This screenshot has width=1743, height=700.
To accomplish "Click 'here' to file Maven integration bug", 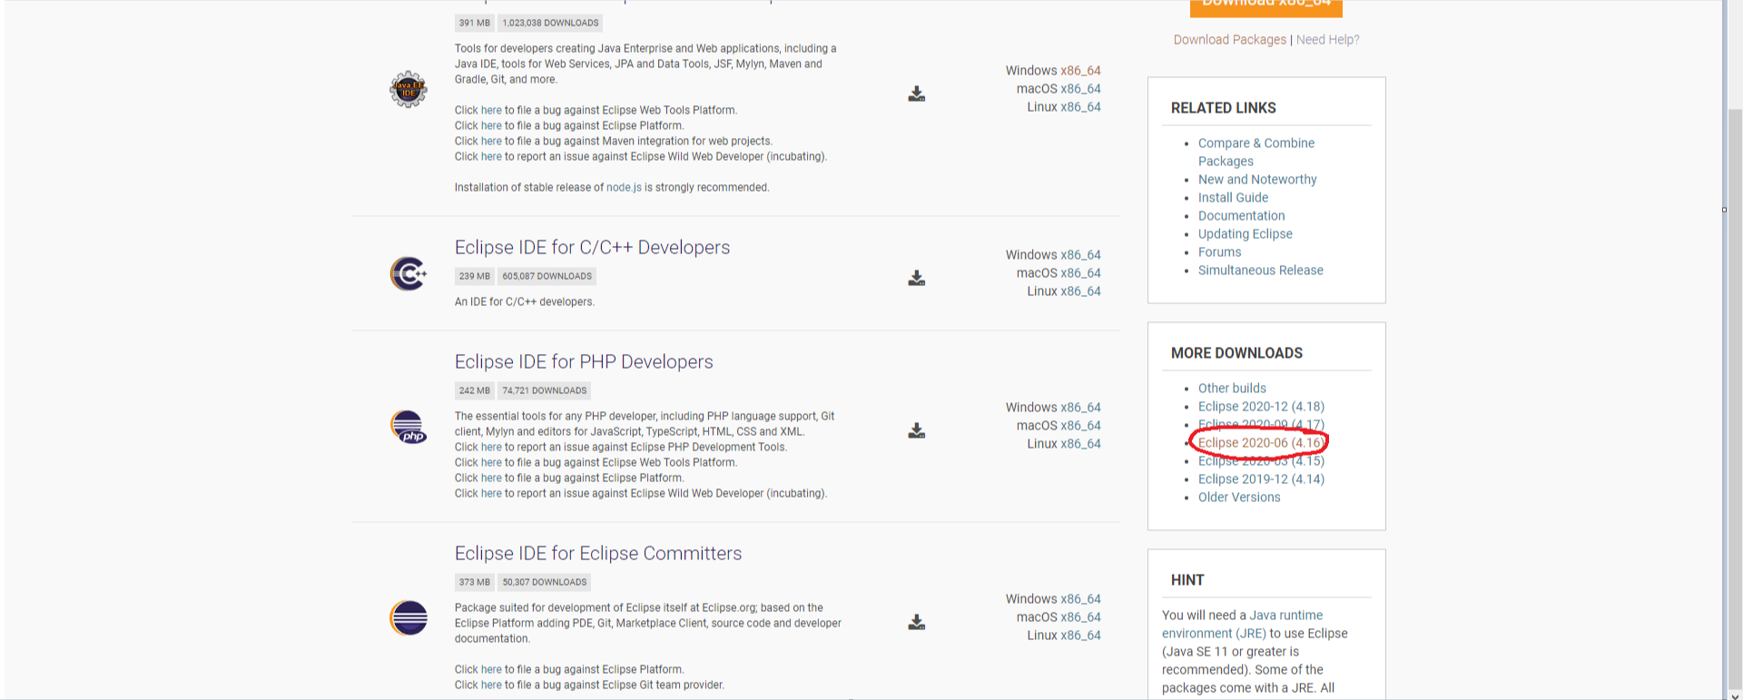I will coord(491,142).
